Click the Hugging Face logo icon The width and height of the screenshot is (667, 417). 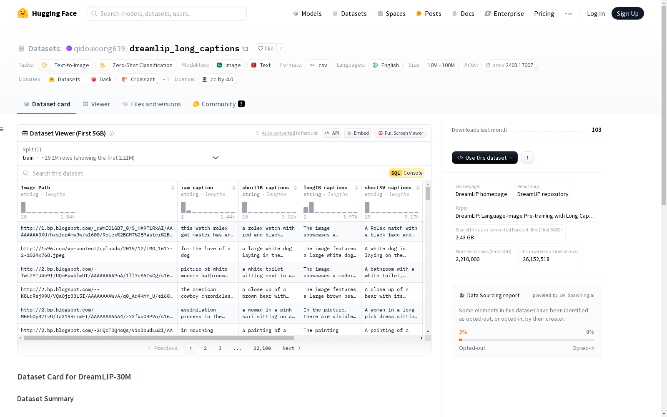[23, 13]
